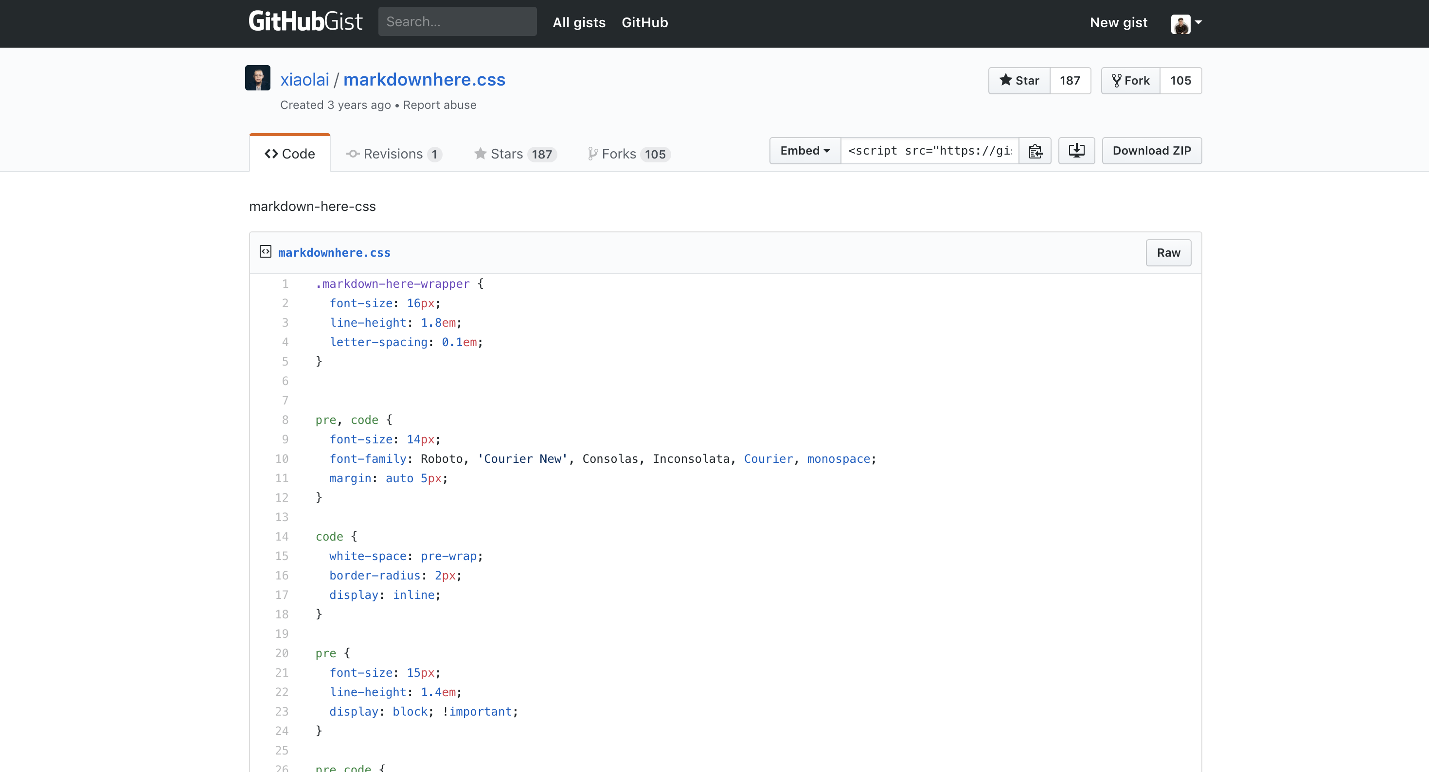The width and height of the screenshot is (1429, 772).
Task: Click the GitHubGist logo
Action: coord(305,22)
